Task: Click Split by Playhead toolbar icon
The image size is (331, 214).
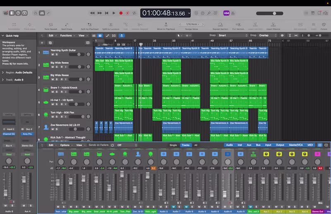Action: [x=90, y=25]
